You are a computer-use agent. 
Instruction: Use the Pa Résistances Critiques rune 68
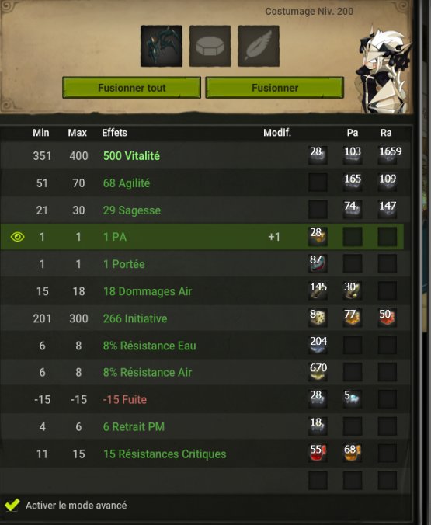[353, 454]
